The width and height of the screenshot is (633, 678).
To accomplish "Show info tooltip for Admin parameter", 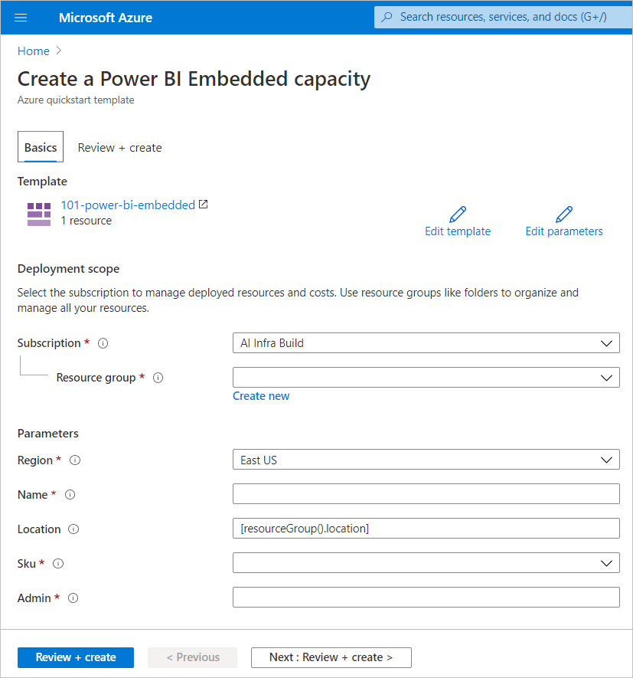I will point(73,598).
